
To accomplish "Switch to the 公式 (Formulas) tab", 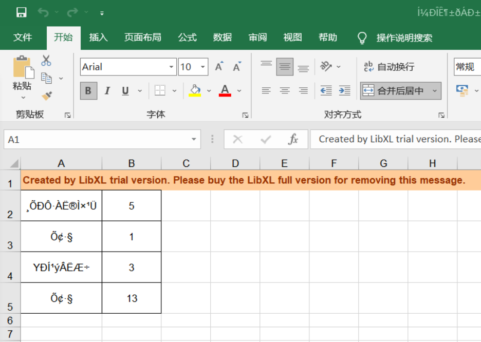I will click(x=187, y=37).
